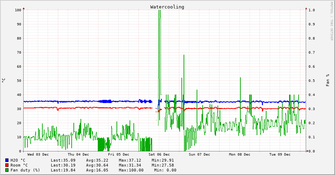Select the Wed 03 Dec date label
The height and width of the screenshot is (175, 335).
coord(38,155)
